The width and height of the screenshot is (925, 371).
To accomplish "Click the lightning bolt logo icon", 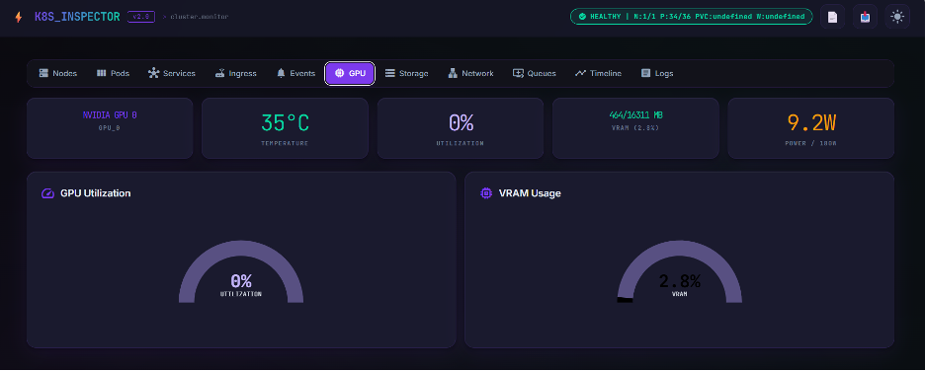I will tap(19, 17).
